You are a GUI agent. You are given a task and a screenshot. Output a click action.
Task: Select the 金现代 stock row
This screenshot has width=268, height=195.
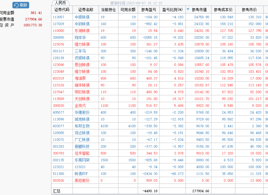click(x=160, y=106)
